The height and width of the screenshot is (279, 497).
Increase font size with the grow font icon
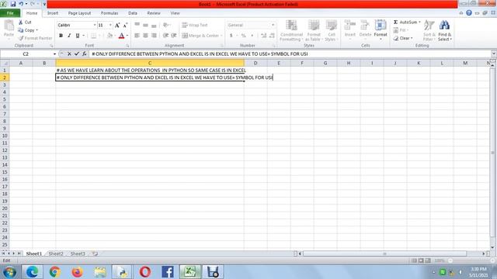point(117,26)
